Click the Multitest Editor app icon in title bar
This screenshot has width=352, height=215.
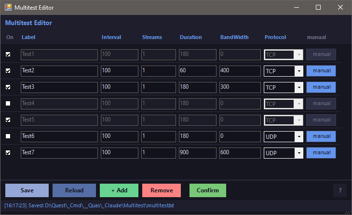click(x=8, y=7)
